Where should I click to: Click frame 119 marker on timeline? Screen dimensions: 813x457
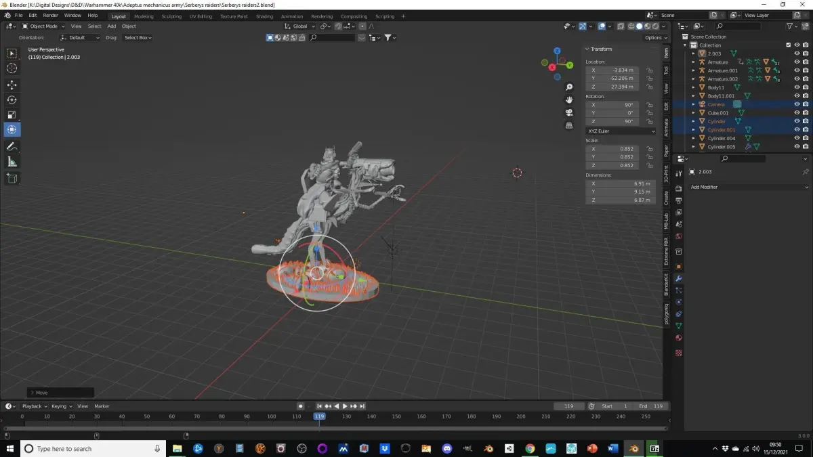tap(319, 416)
